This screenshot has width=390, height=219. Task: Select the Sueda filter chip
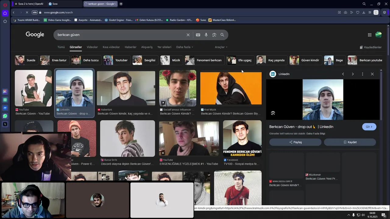click(x=27, y=60)
